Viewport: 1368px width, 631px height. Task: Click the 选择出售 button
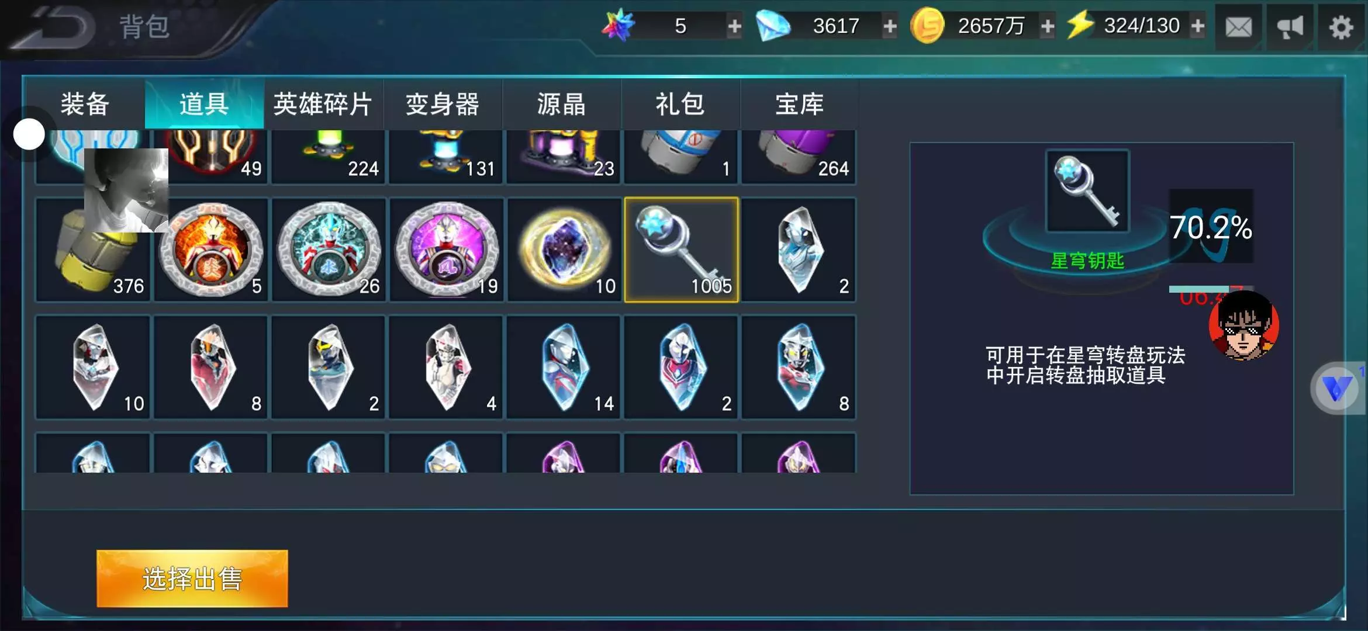(x=192, y=578)
